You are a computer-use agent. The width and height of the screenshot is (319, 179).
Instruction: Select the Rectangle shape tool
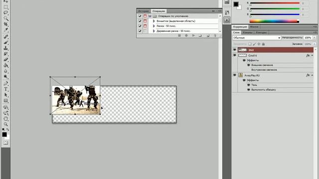tap(5, 100)
